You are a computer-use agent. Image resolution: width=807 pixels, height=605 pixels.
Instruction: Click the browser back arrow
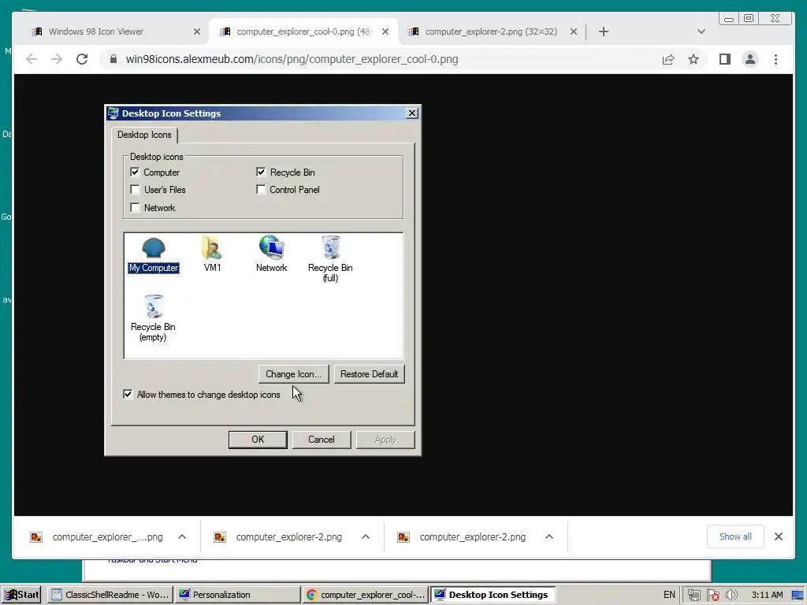point(32,59)
